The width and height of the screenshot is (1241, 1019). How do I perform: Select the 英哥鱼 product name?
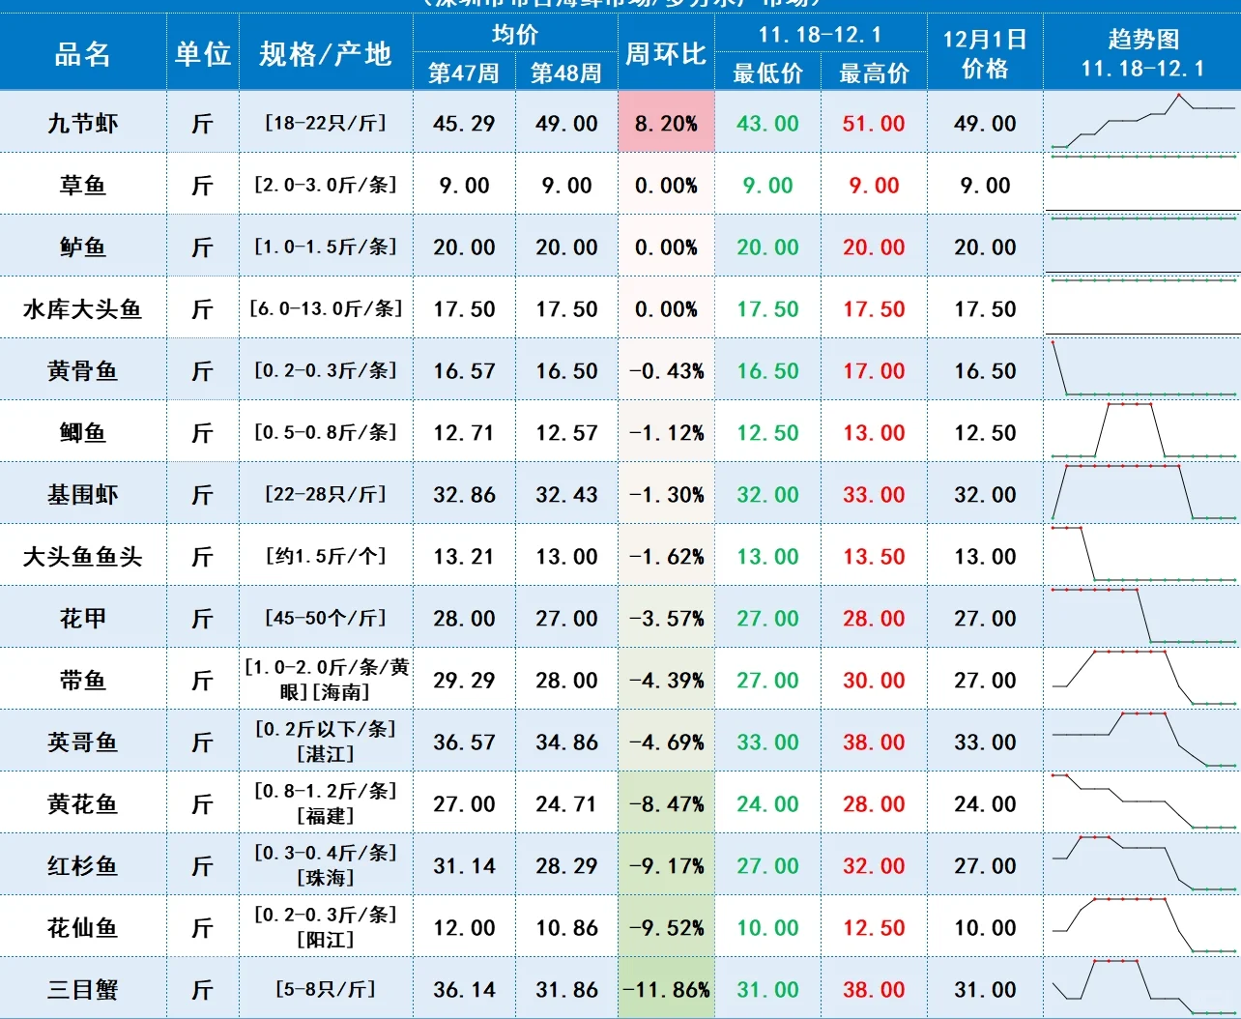click(x=83, y=742)
